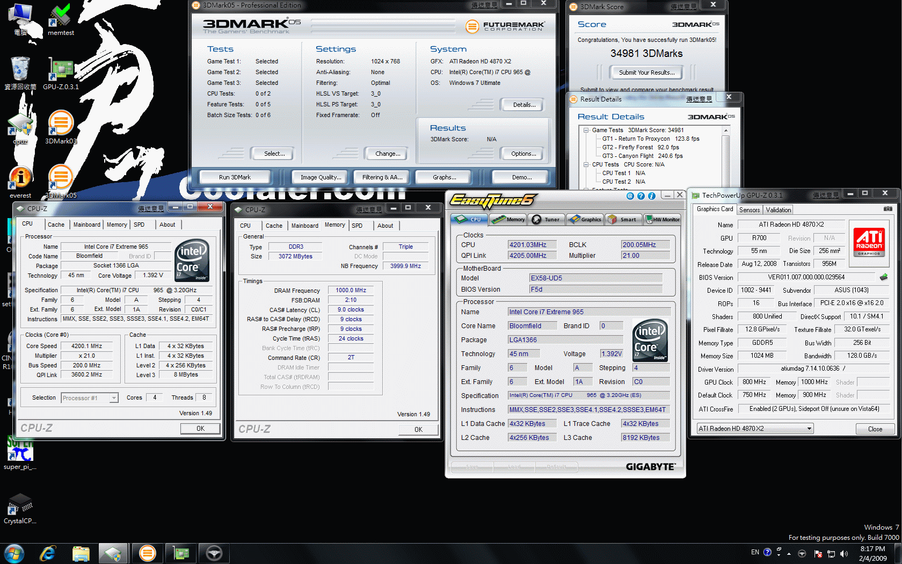
Task: Switch to the Mainboard tab in left CPU-Z
Action: click(x=87, y=225)
